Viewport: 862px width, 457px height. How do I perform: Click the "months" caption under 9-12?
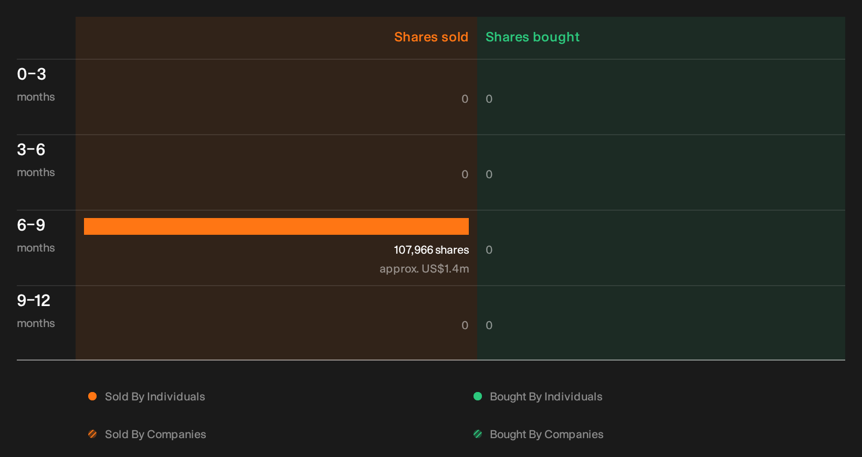[36, 323]
